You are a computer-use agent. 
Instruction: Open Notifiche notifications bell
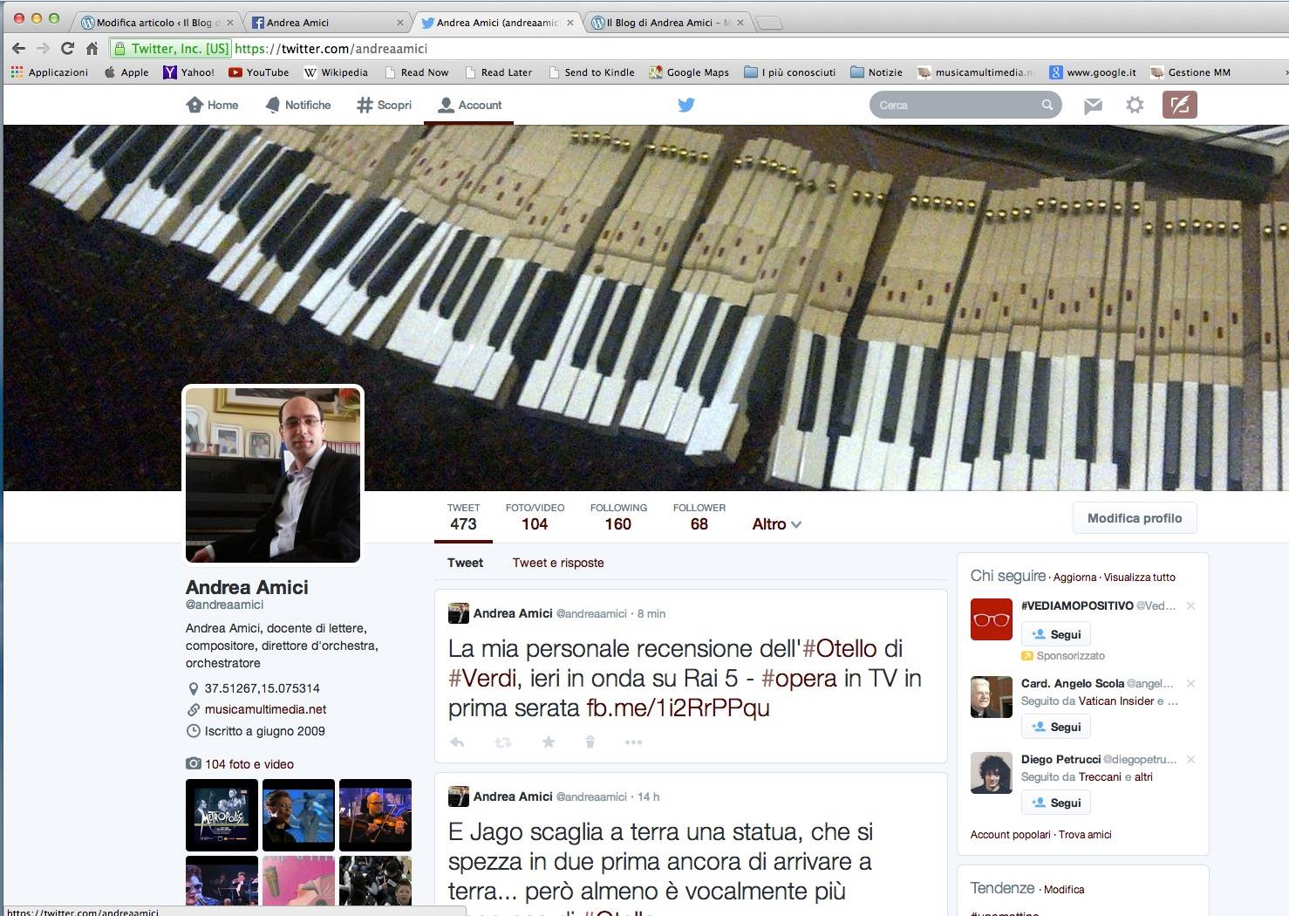pyautogui.click(x=297, y=105)
